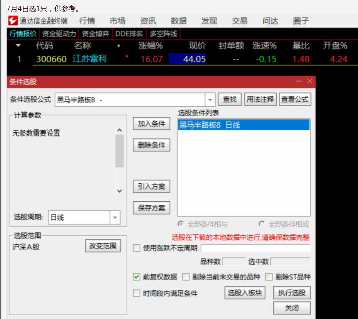Open the 数据 menu

point(178,21)
